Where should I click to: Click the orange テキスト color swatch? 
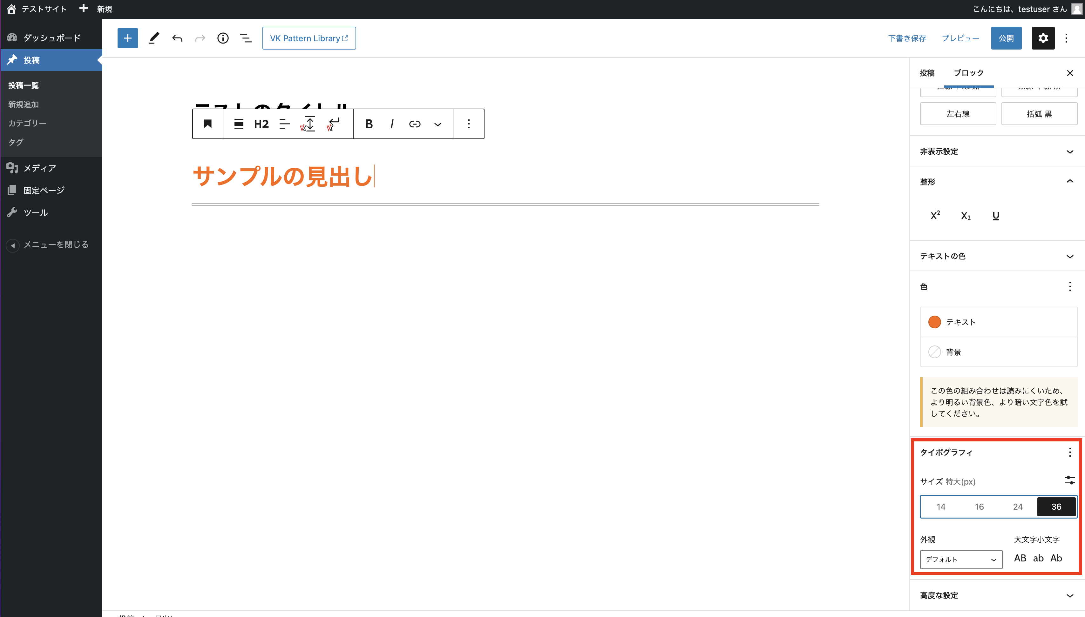934,322
